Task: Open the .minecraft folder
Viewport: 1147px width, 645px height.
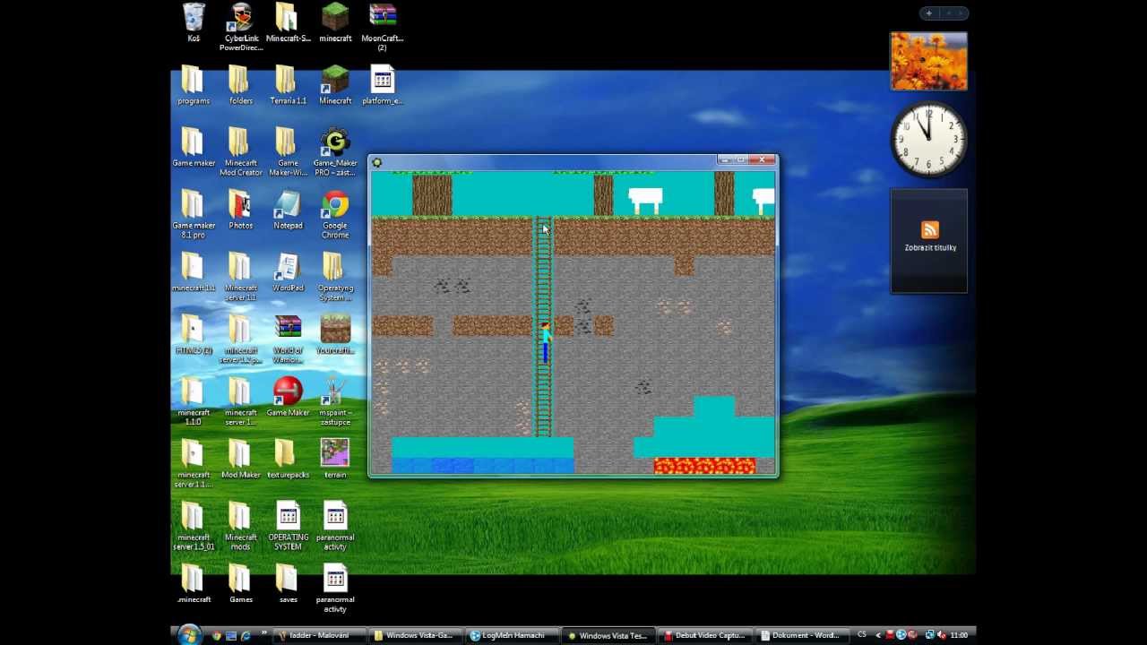Action: click(194, 584)
